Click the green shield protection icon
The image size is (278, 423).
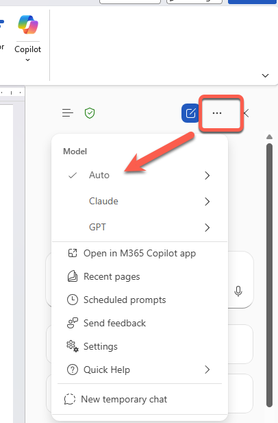(90, 113)
